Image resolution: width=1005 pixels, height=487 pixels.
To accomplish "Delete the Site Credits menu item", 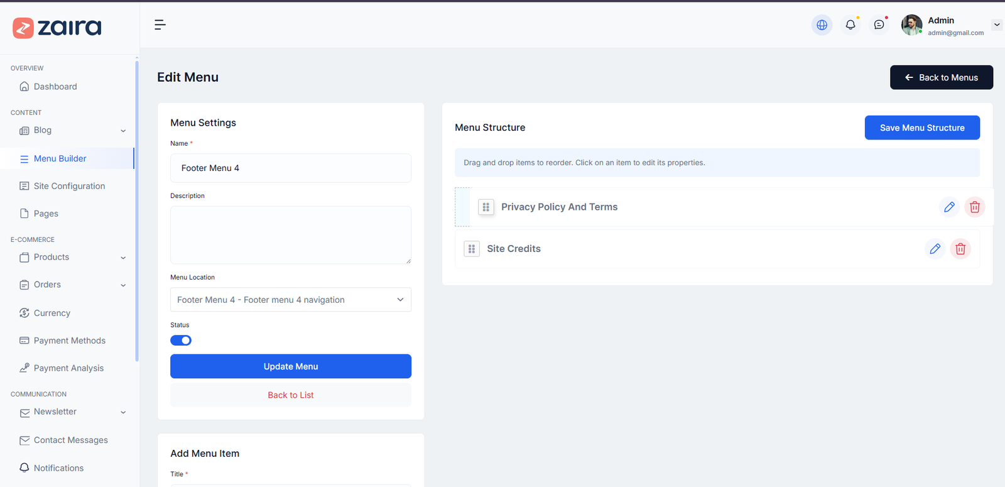I will pos(960,249).
